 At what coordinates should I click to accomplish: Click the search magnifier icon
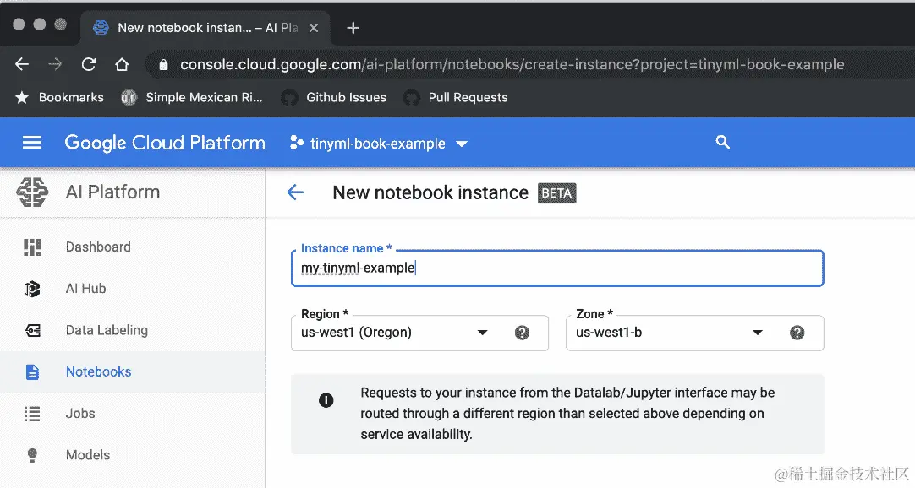(722, 143)
